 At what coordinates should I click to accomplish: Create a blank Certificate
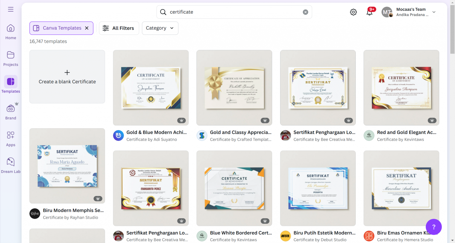coord(67,77)
